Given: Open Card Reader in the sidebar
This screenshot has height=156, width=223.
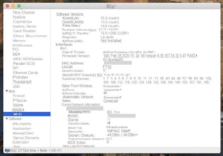Looking at the screenshot, I should 24,31.
